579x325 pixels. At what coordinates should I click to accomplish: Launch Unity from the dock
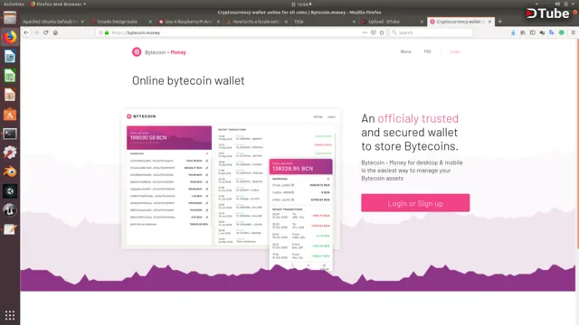point(10,190)
